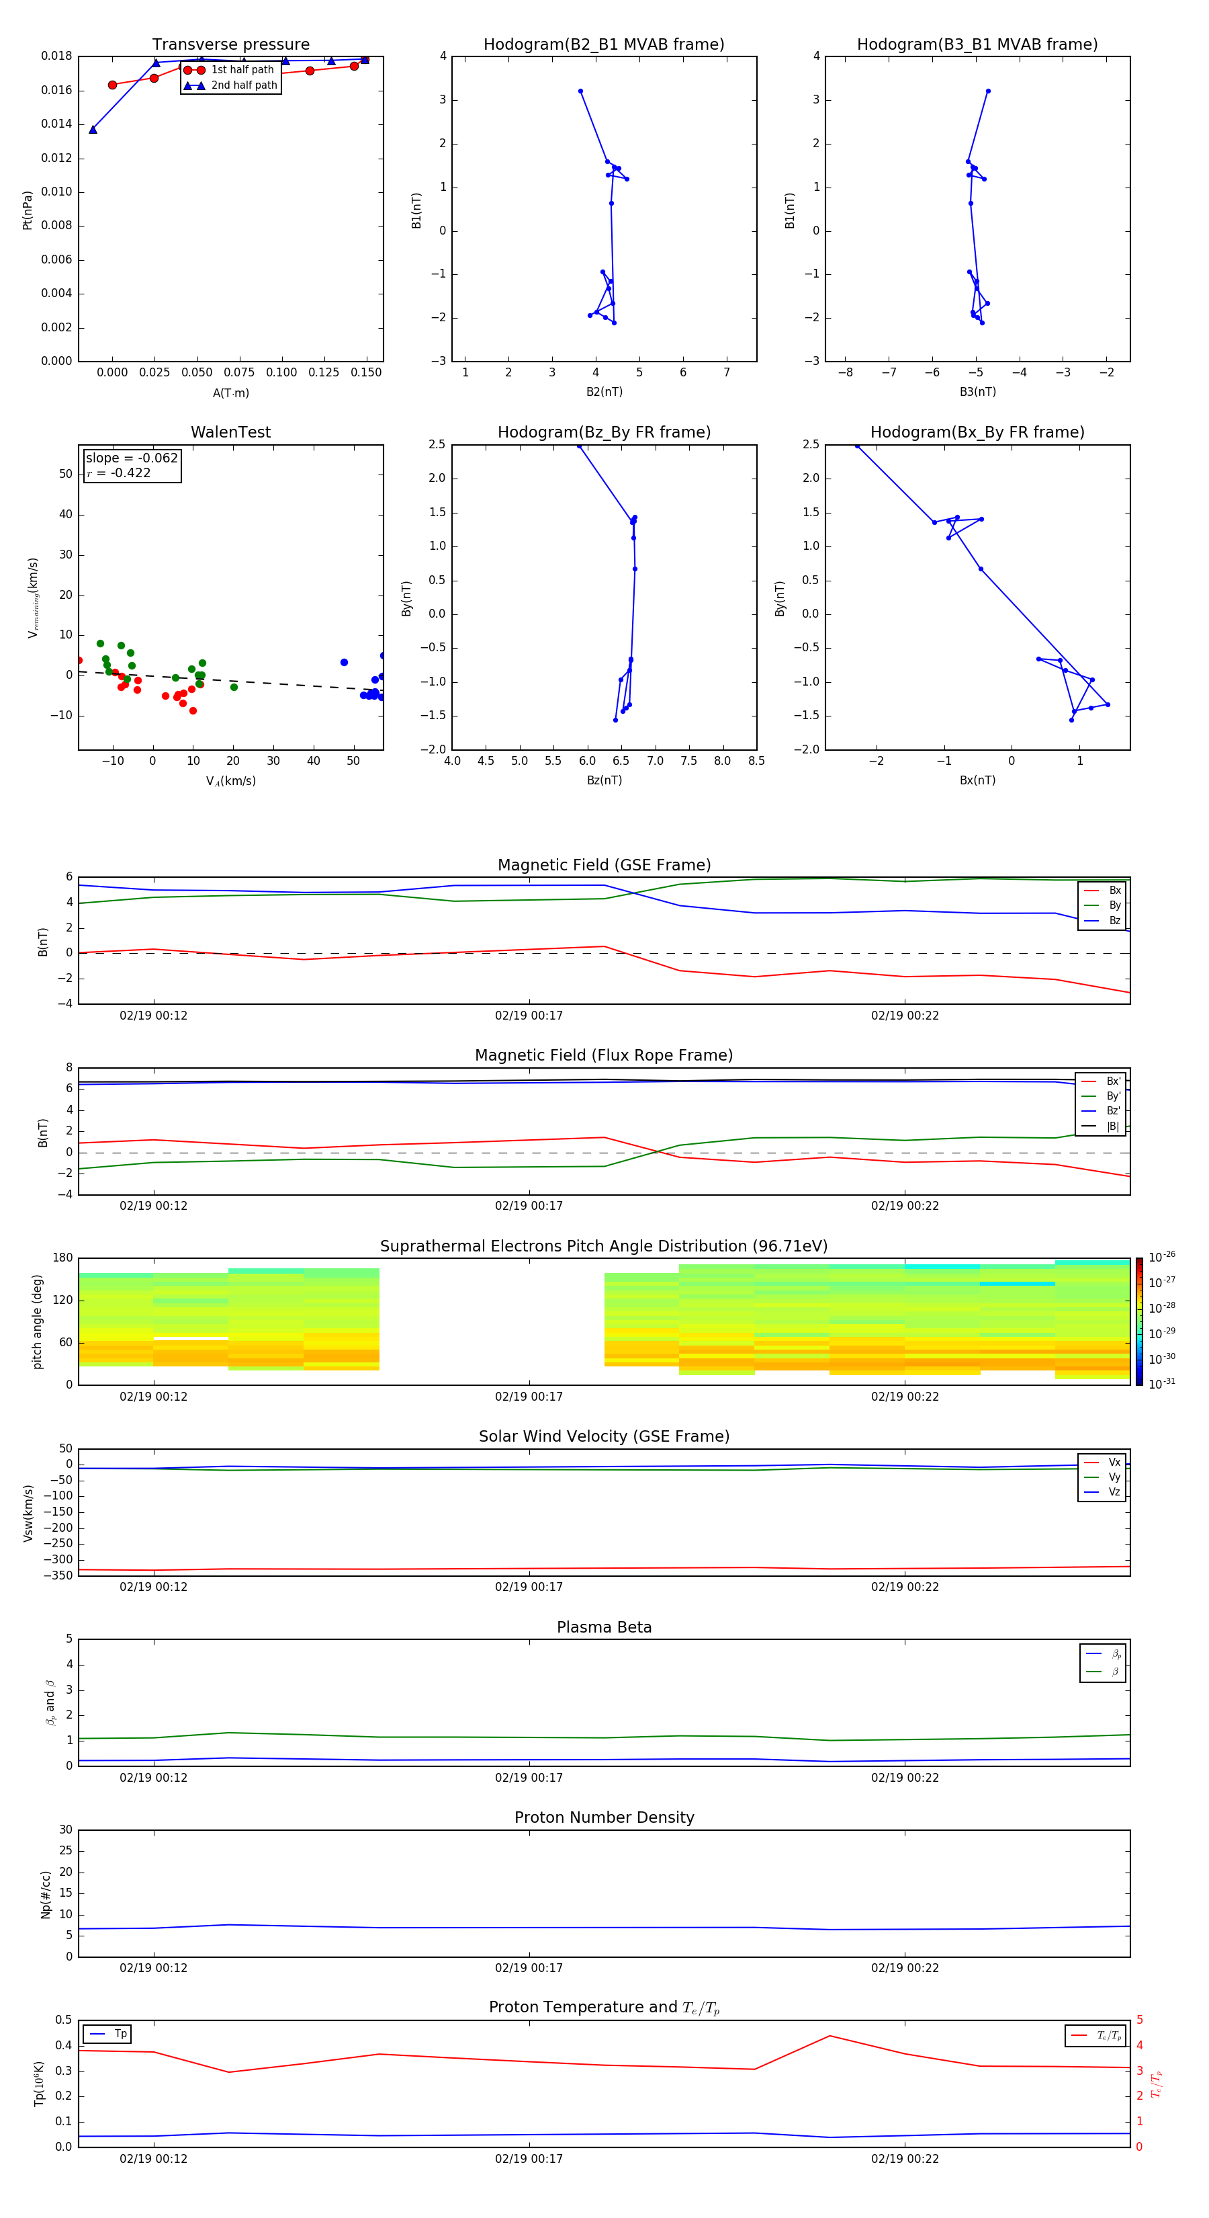The height and width of the screenshot is (2218, 1209).
Task: Click the 'r = -0.422' annotation
Action: tap(119, 473)
